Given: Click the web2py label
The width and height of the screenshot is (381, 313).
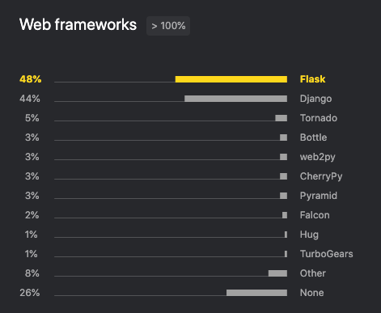Looking at the screenshot, I should click(318, 157).
